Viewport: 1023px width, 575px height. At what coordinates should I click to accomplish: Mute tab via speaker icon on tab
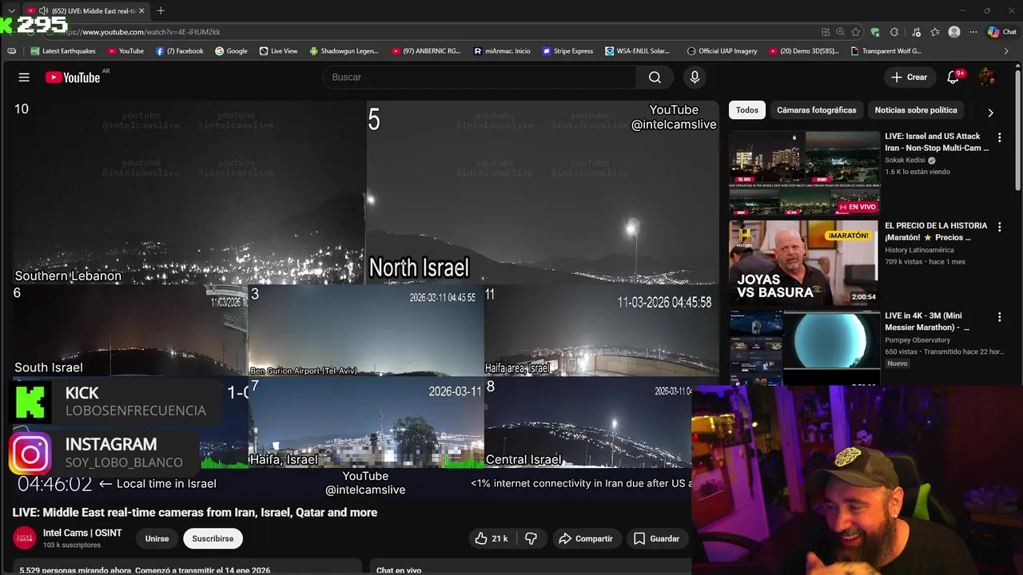pyautogui.click(x=43, y=10)
